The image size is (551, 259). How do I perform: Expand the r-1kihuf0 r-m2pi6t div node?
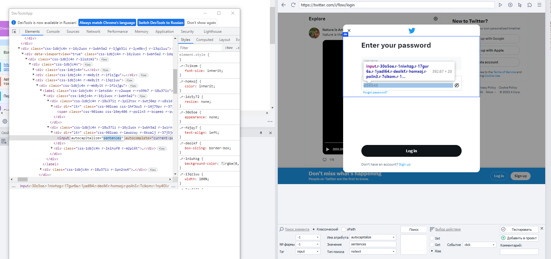point(52,148)
